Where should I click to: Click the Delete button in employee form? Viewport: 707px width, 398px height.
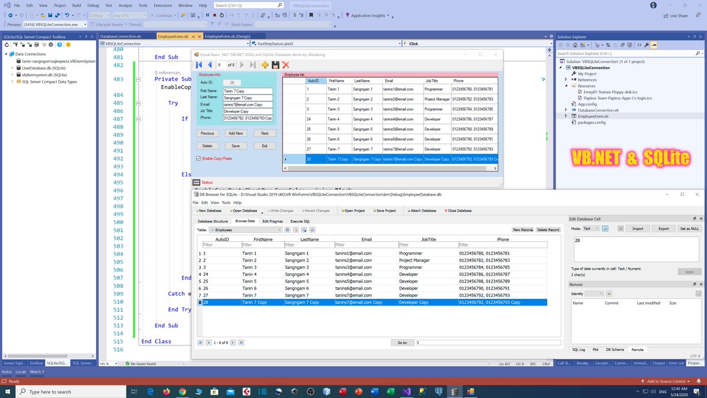coord(207,146)
